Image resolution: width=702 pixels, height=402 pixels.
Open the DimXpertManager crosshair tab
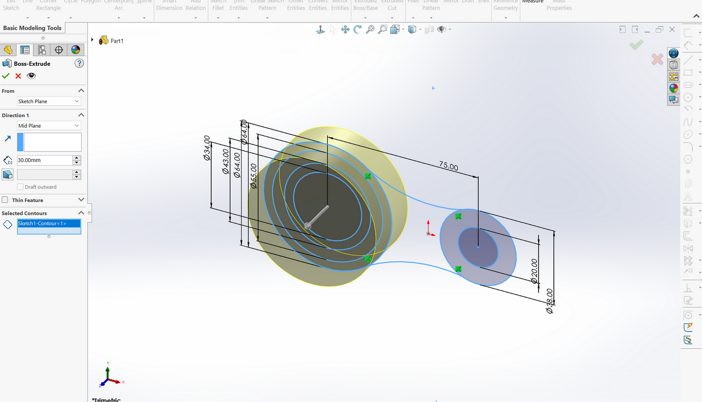pyautogui.click(x=58, y=50)
